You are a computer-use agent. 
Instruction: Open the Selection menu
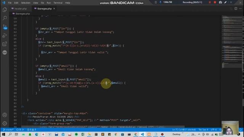[26, 3]
